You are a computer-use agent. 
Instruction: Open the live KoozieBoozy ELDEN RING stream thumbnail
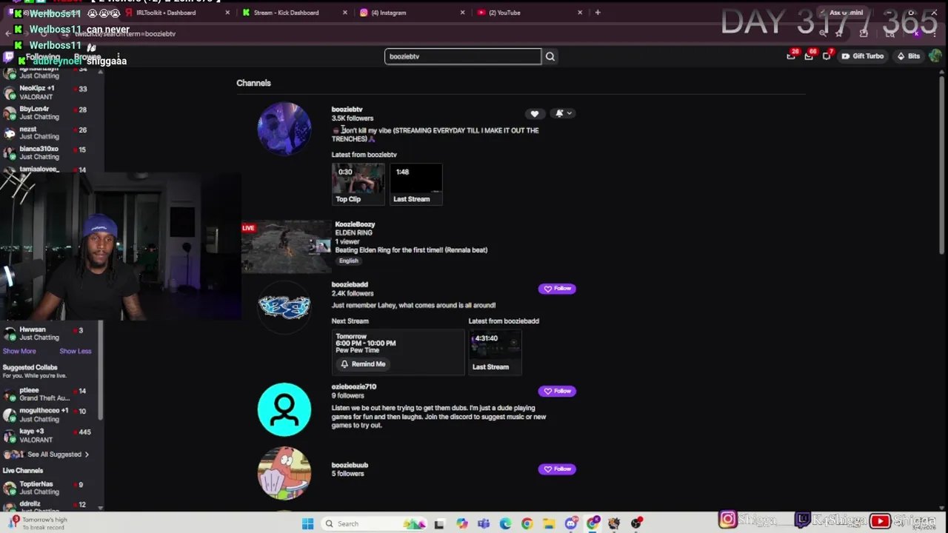[287, 247]
